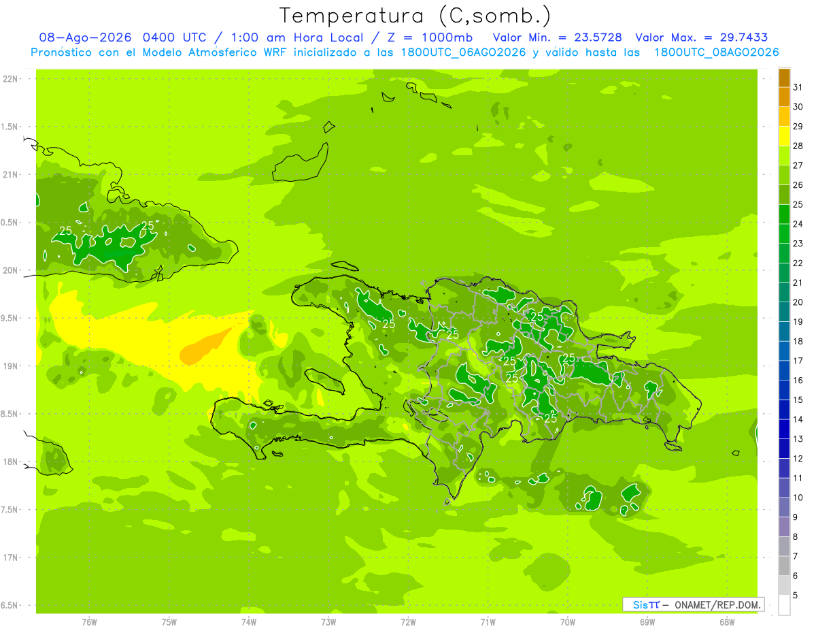
Task: Click the legend value '31'
Action: coord(798,87)
